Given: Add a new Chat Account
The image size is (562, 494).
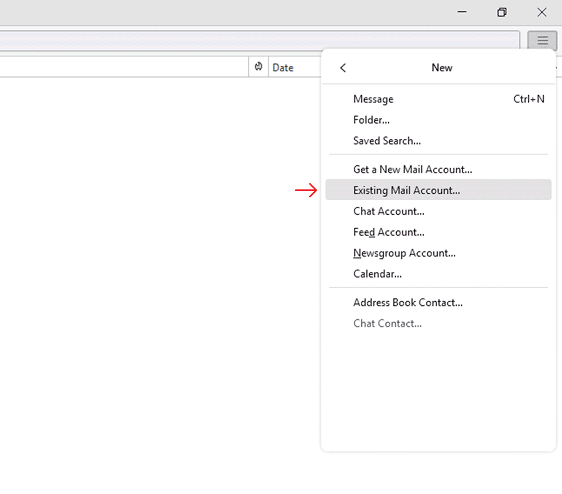Looking at the screenshot, I should pos(388,211).
